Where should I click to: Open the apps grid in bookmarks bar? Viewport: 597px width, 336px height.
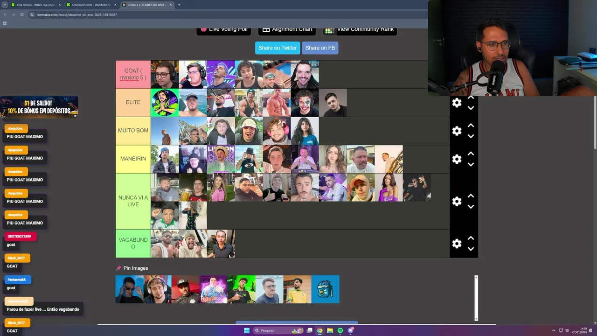(x=5, y=23)
